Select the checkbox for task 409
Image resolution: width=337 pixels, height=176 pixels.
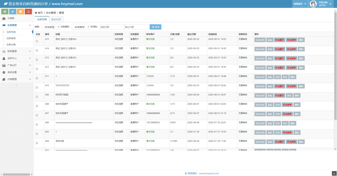click(37, 97)
